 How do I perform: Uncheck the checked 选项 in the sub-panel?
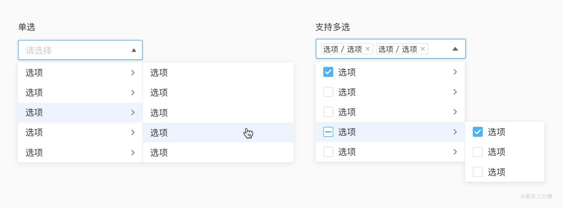point(477,132)
